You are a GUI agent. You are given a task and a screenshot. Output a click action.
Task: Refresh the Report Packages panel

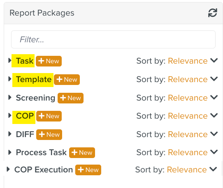[x=212, y=13]
